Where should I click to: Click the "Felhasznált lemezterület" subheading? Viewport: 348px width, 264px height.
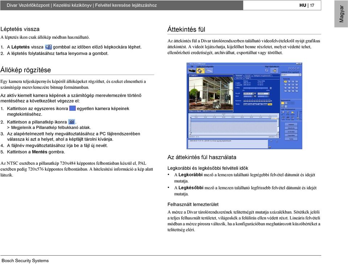193,204
